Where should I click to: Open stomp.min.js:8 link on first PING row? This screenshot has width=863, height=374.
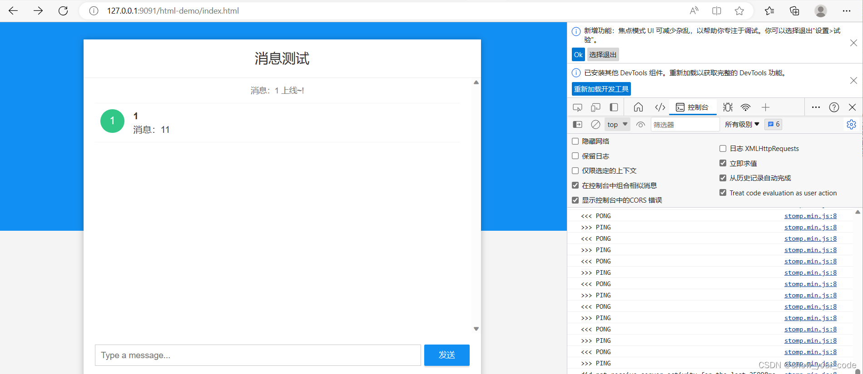coord(810,227)
